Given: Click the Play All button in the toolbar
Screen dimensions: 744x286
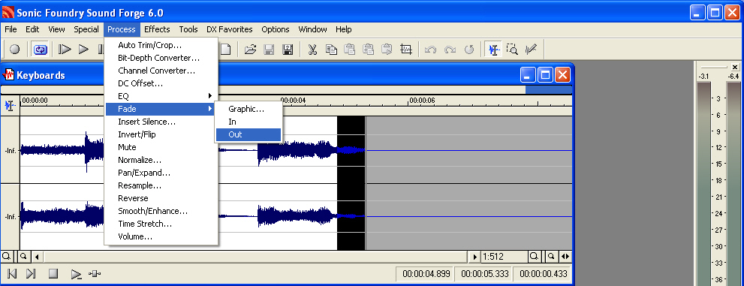Looking at the screenshot, I should click(x=65, y=50).
